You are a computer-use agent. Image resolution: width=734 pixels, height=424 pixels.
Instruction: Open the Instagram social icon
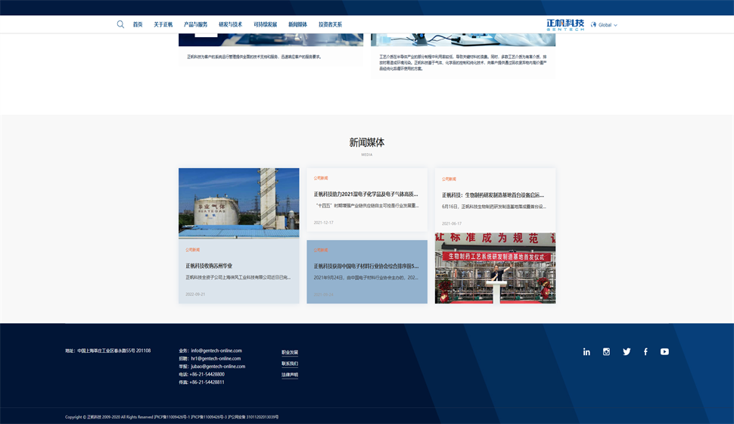pyautogui.click(x=606, y=351)
